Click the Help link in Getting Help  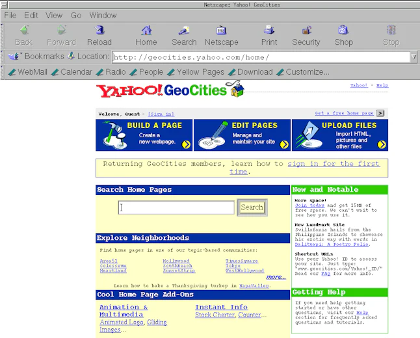pyautogui.click(x=362, y=313)
